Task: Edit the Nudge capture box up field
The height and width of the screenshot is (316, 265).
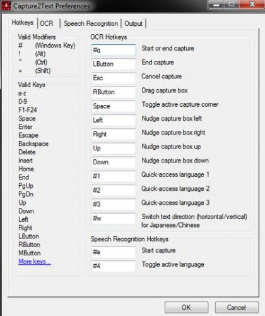Action: (114, 149)
